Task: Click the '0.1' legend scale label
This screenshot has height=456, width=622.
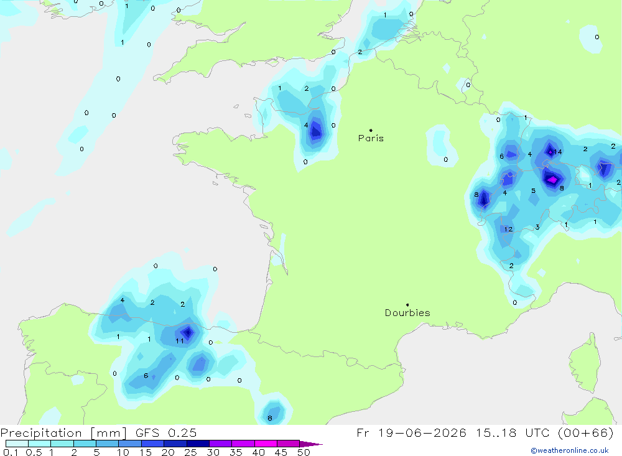Action: pyautogui.click(x=11, y=452)
